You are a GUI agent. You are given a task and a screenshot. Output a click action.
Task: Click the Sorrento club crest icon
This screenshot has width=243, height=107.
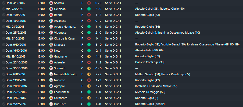pos(51,68)
